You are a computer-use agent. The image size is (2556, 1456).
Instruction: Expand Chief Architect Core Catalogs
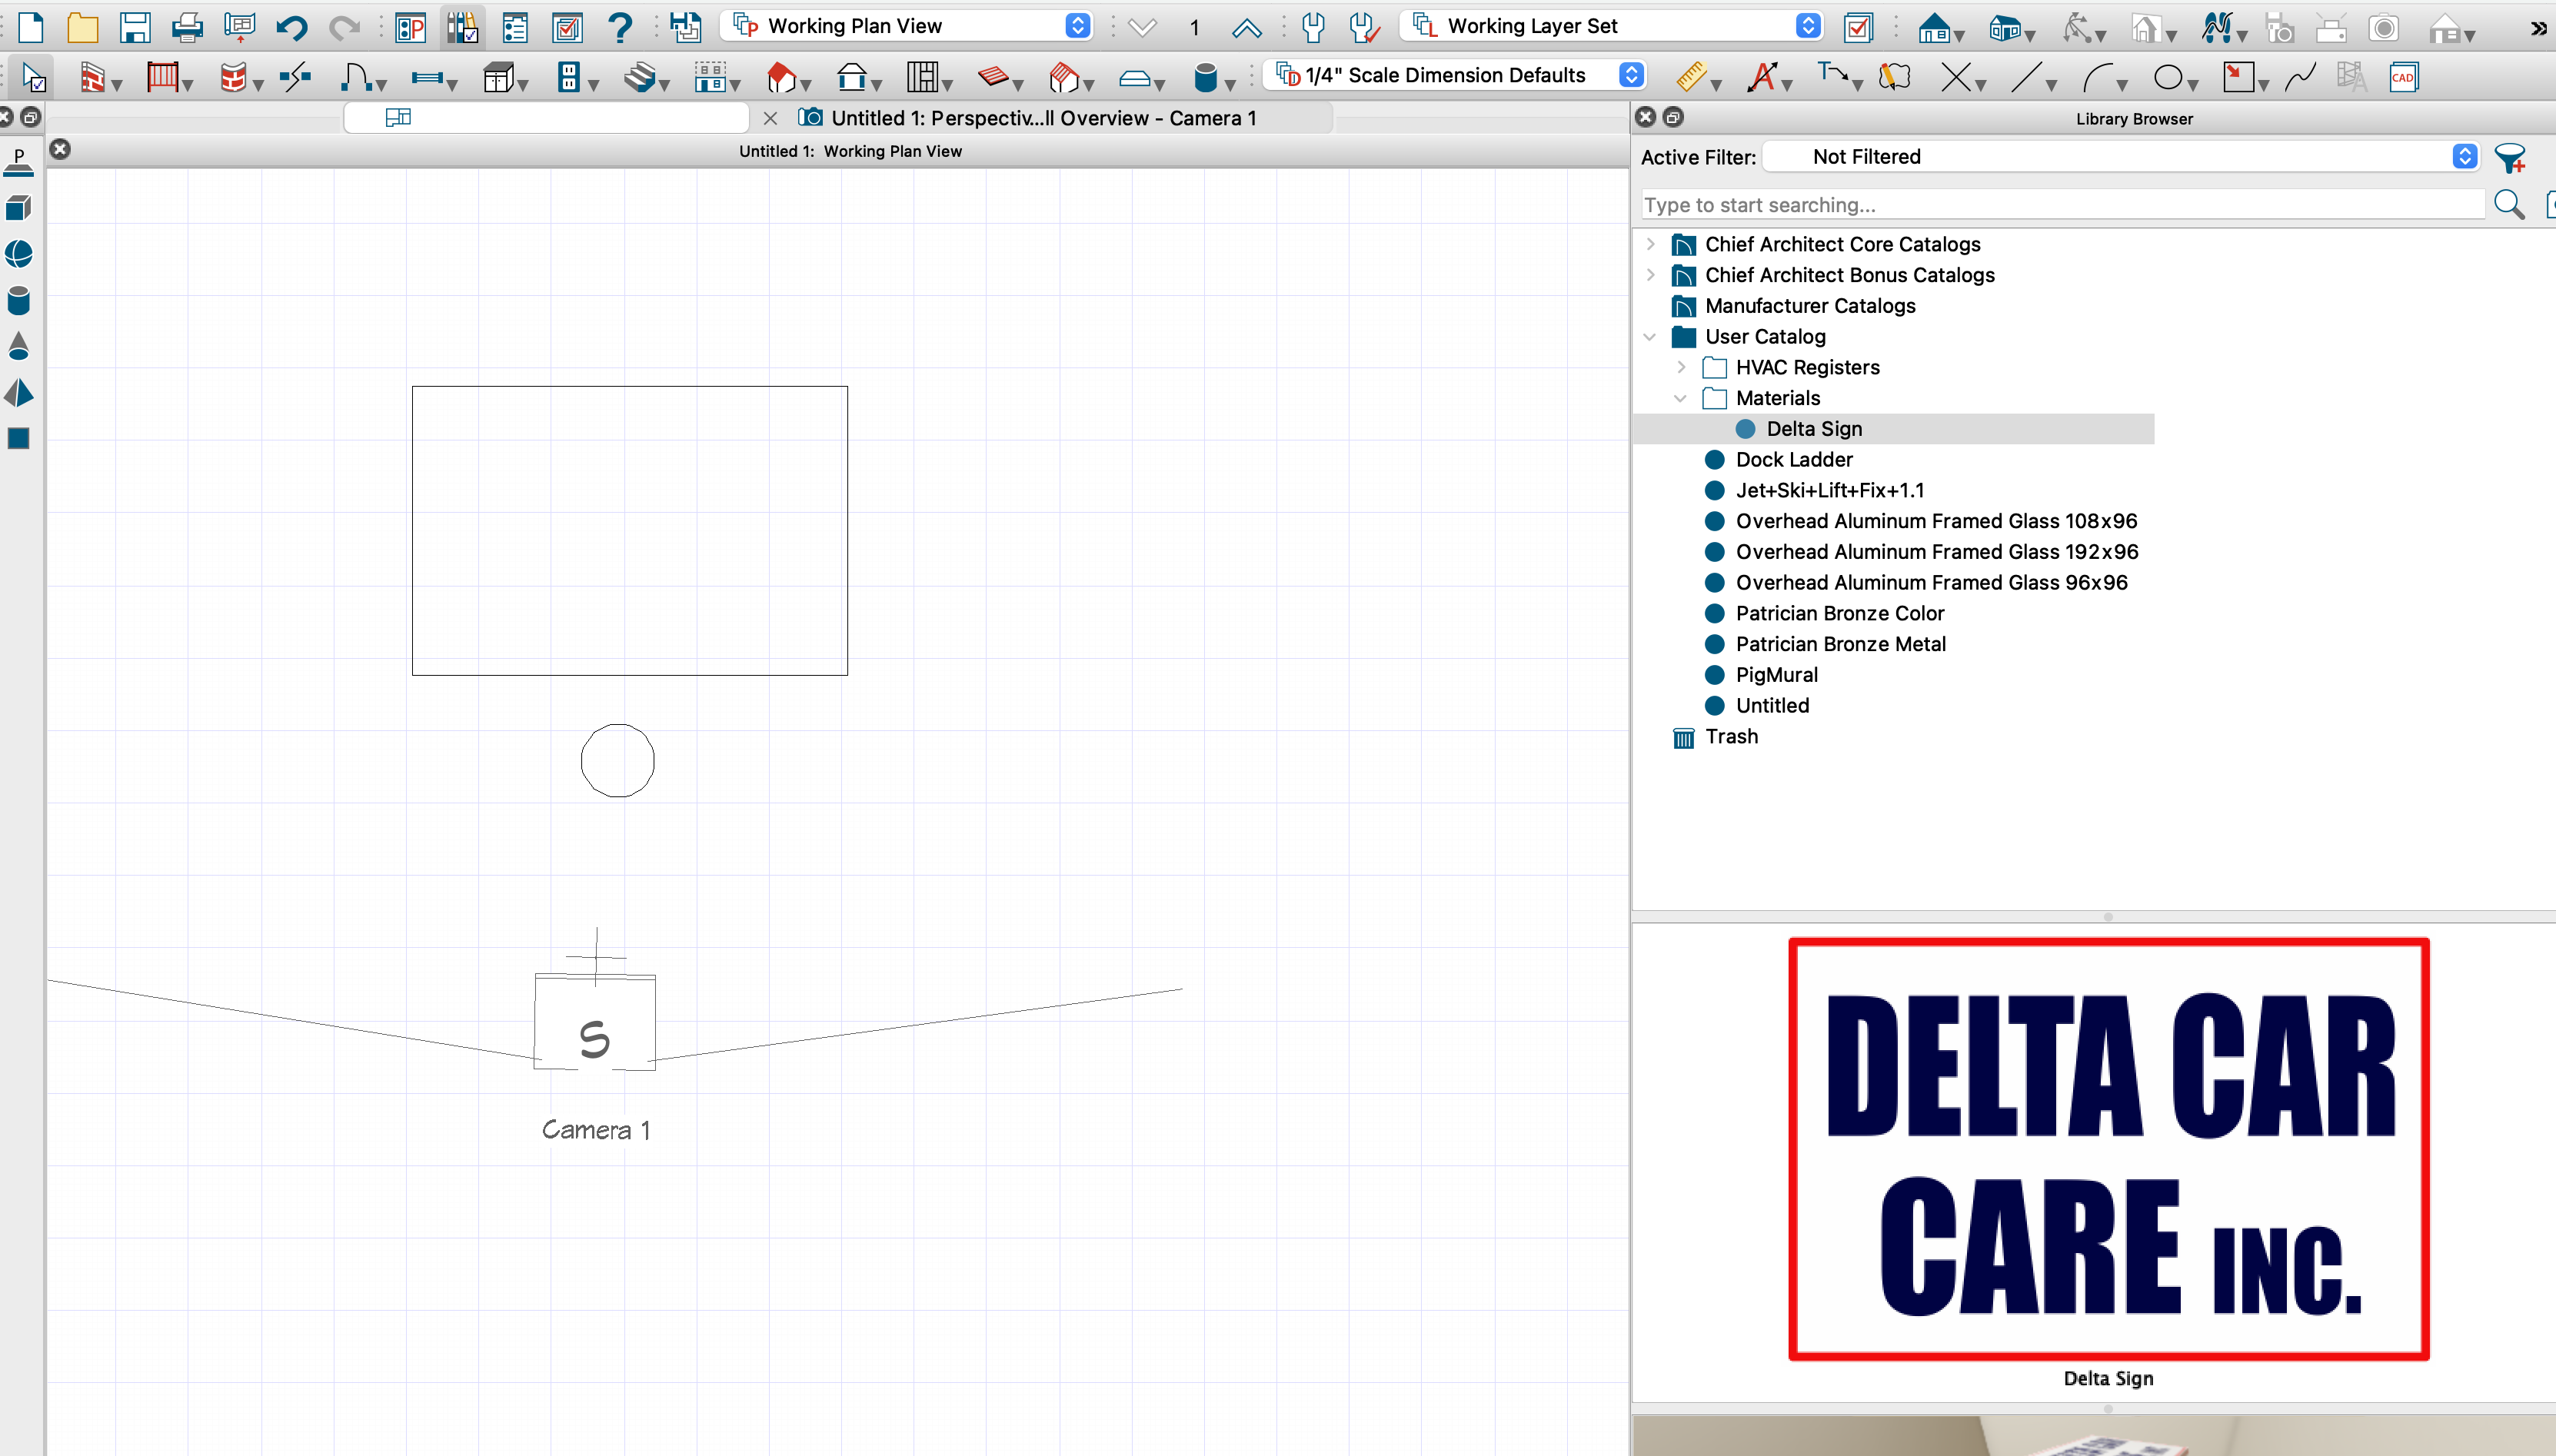[1651, 244]
